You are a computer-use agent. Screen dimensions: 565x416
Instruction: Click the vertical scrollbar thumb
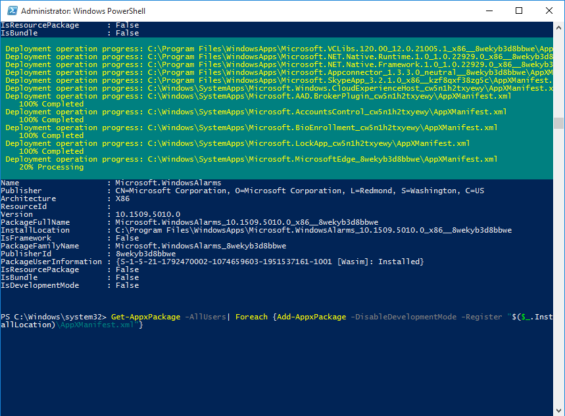coord(559,123)
